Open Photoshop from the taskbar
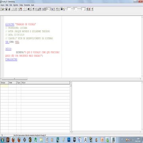The height and width of the screenshot is (143, 143). tap(69, 140)
